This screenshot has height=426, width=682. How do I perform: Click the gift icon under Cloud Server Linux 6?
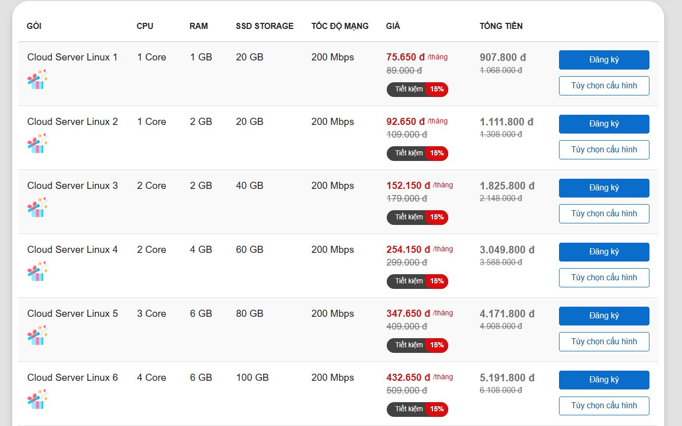tap(37, 400)
